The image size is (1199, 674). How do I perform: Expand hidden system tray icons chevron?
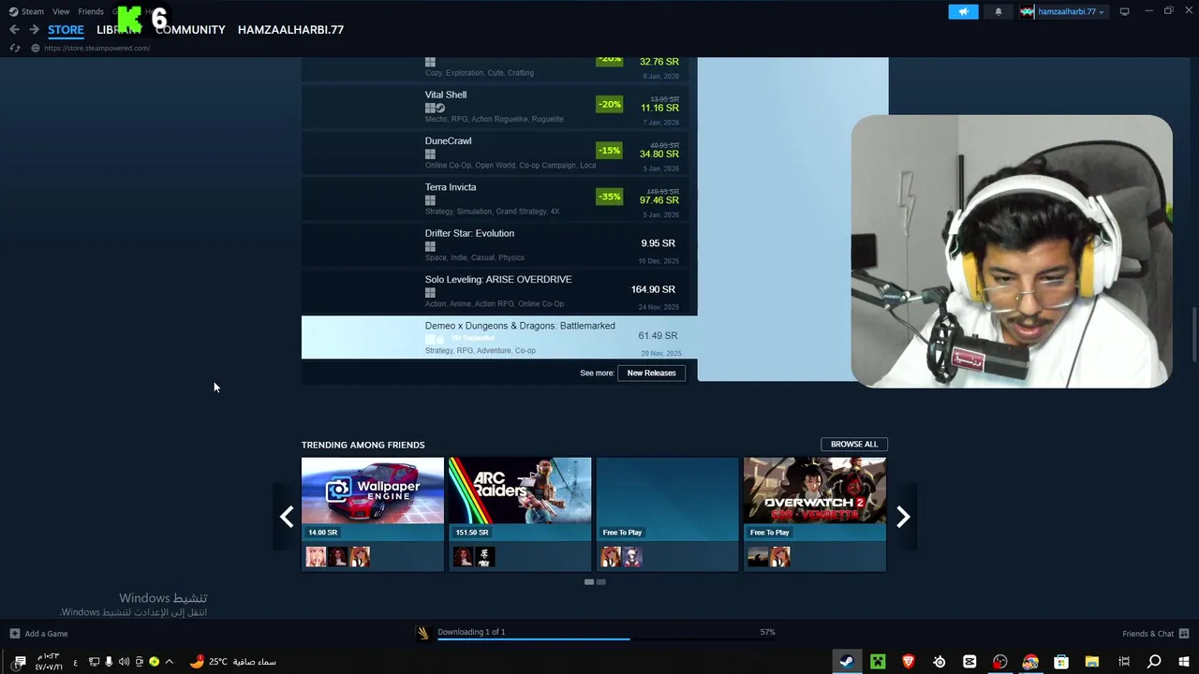[x=169, y=662]
